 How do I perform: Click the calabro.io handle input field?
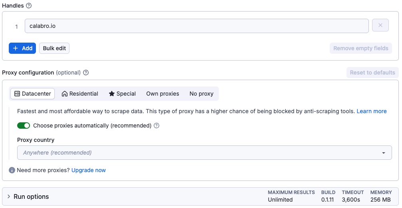point(196,26)
